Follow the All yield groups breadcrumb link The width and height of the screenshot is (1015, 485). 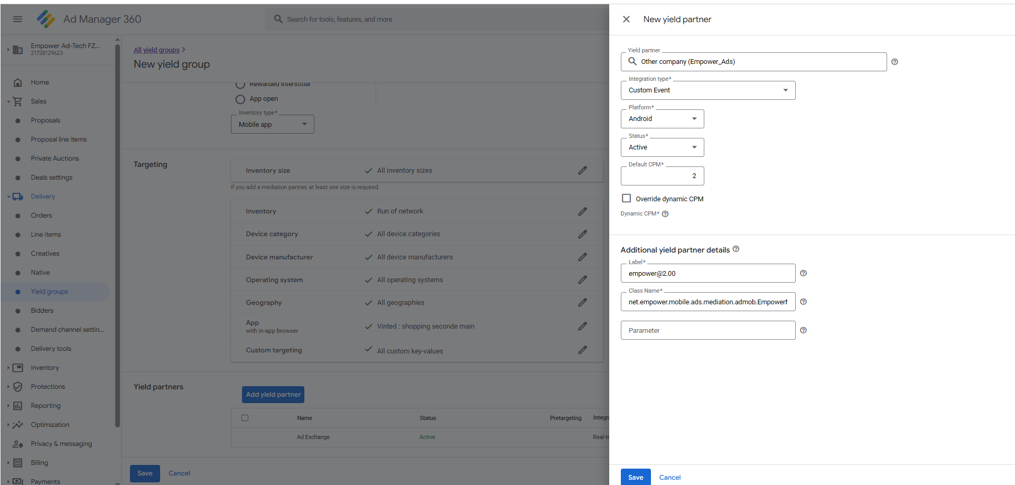point(156,50)
